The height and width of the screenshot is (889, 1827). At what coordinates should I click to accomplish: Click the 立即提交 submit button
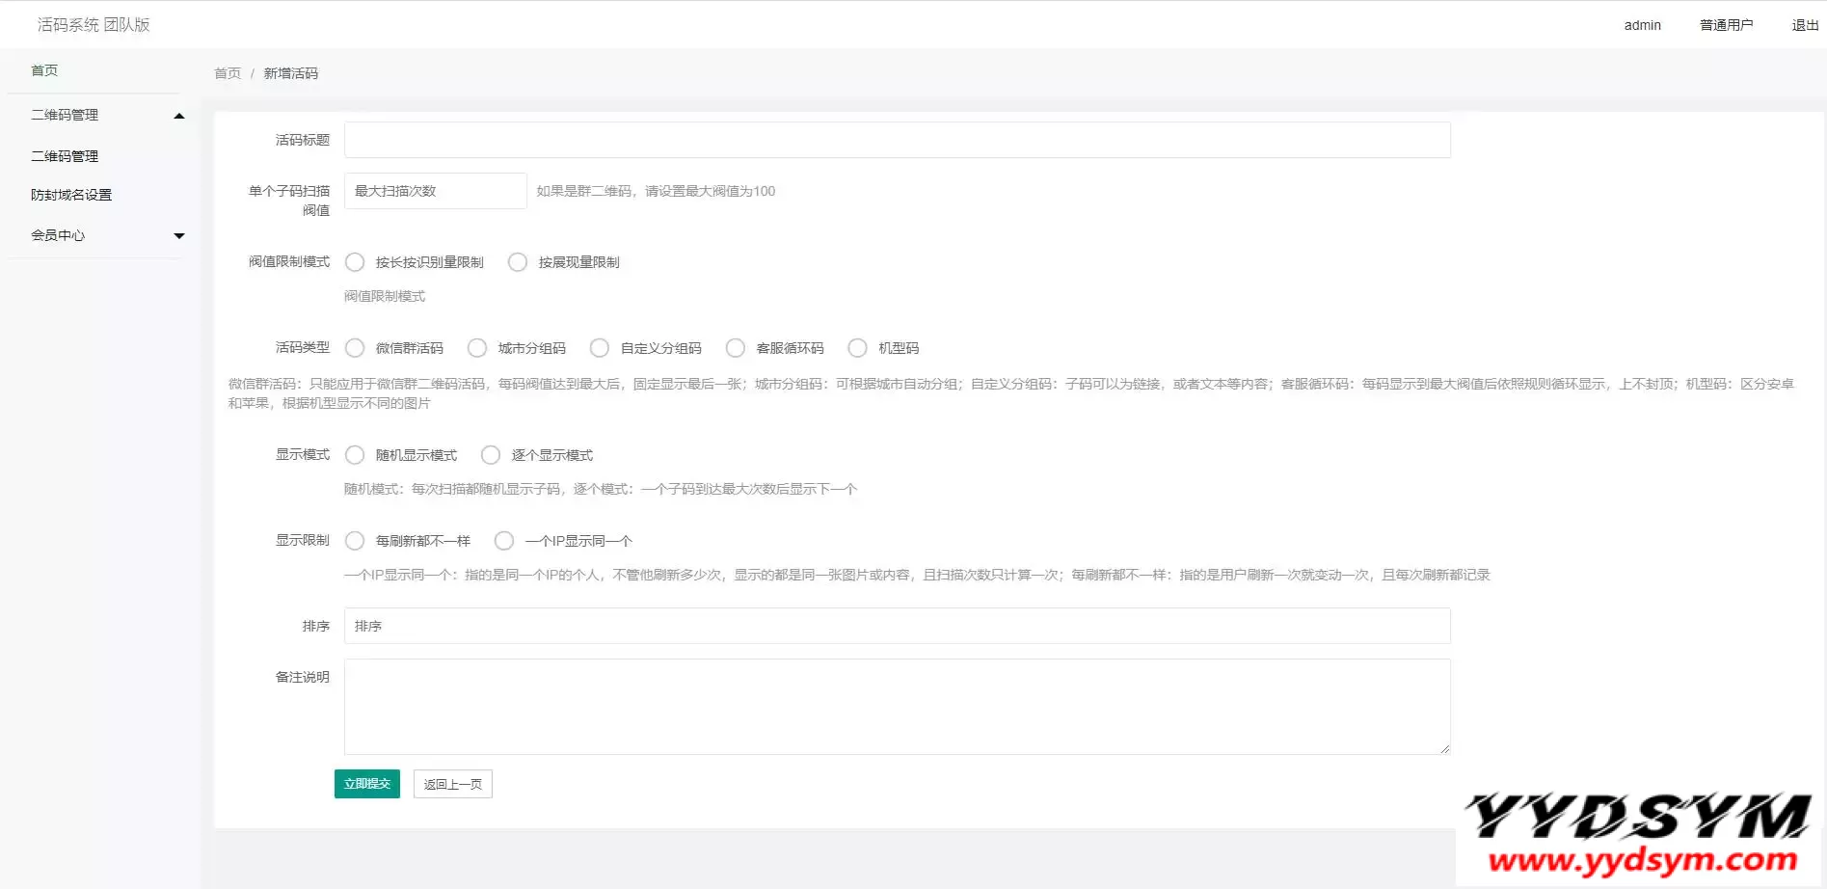(366, 784)
